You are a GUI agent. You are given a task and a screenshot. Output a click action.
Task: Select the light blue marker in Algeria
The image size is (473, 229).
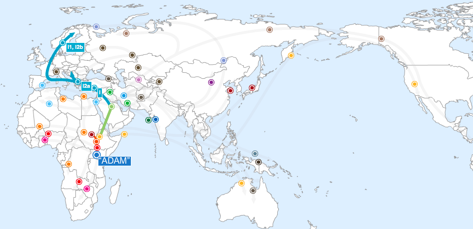[x=49, y=104]
